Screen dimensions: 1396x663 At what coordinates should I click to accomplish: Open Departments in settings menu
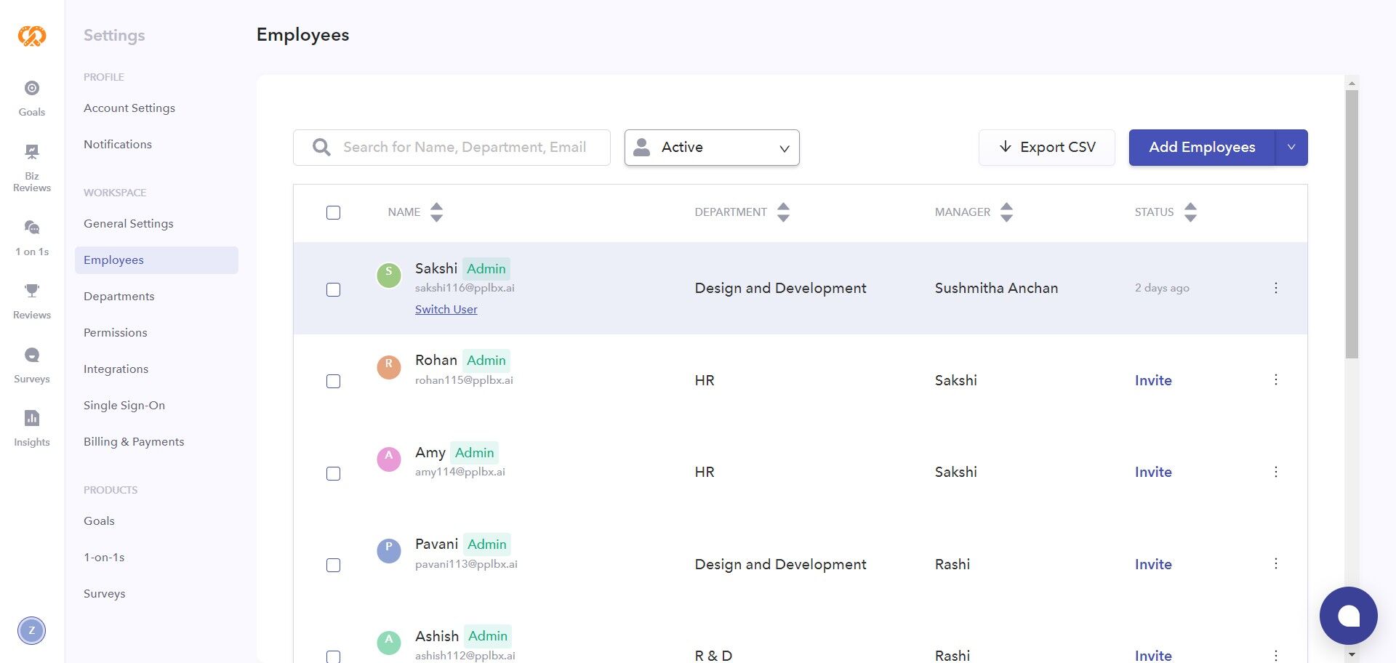coord(119,297)
